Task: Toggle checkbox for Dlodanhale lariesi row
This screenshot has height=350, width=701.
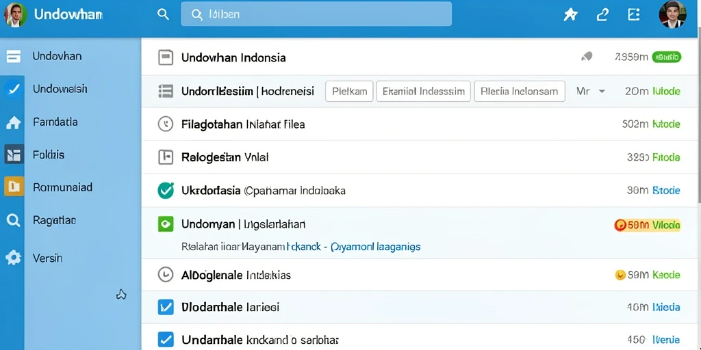Action: [166, 307]
